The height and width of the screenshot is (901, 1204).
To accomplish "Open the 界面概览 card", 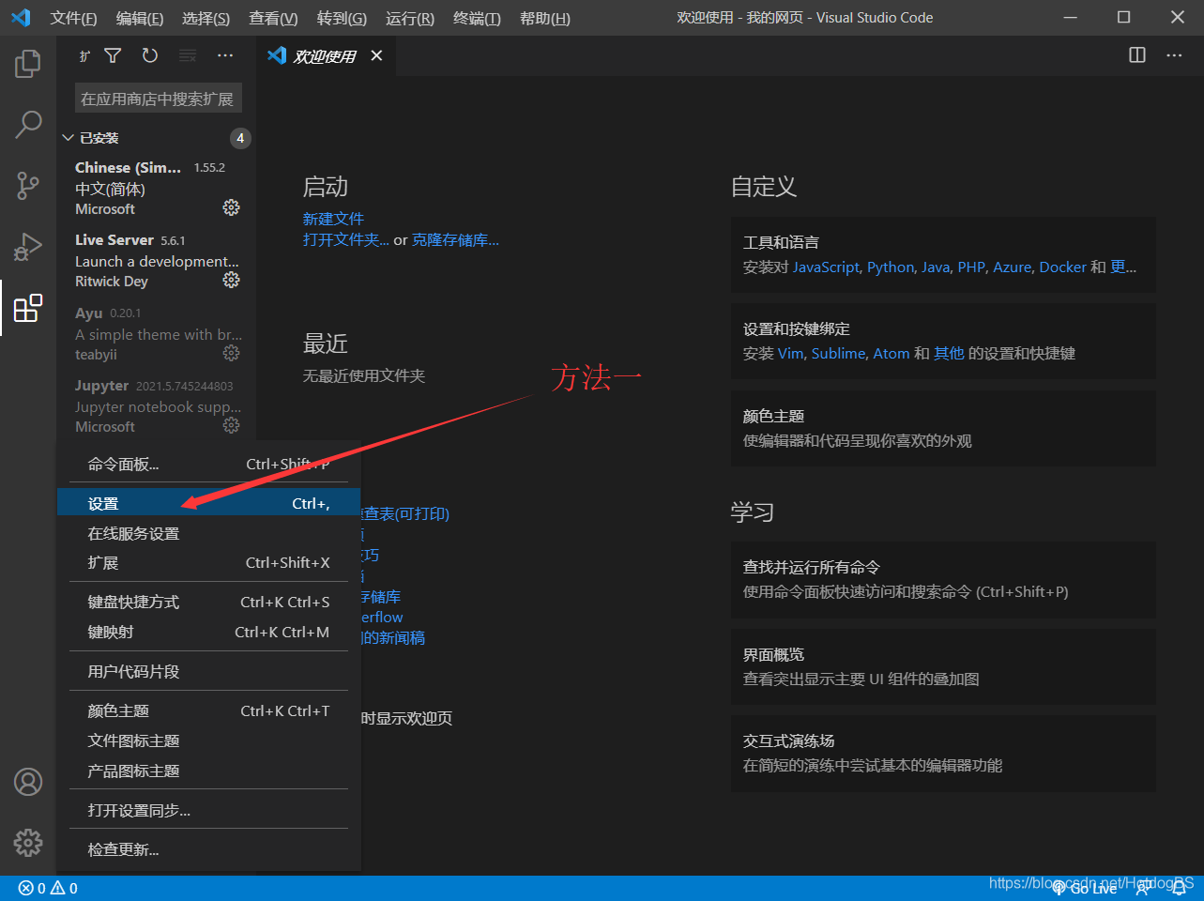I will 943,666.
